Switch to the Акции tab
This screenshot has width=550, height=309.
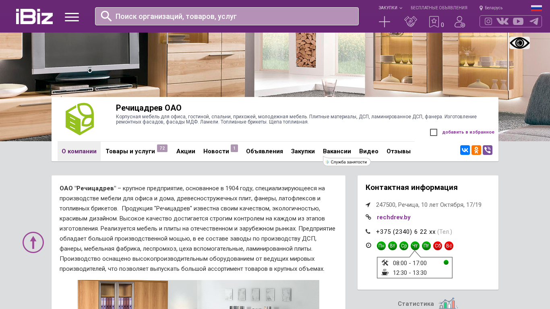pyautogui.click(x=186, y=151)
